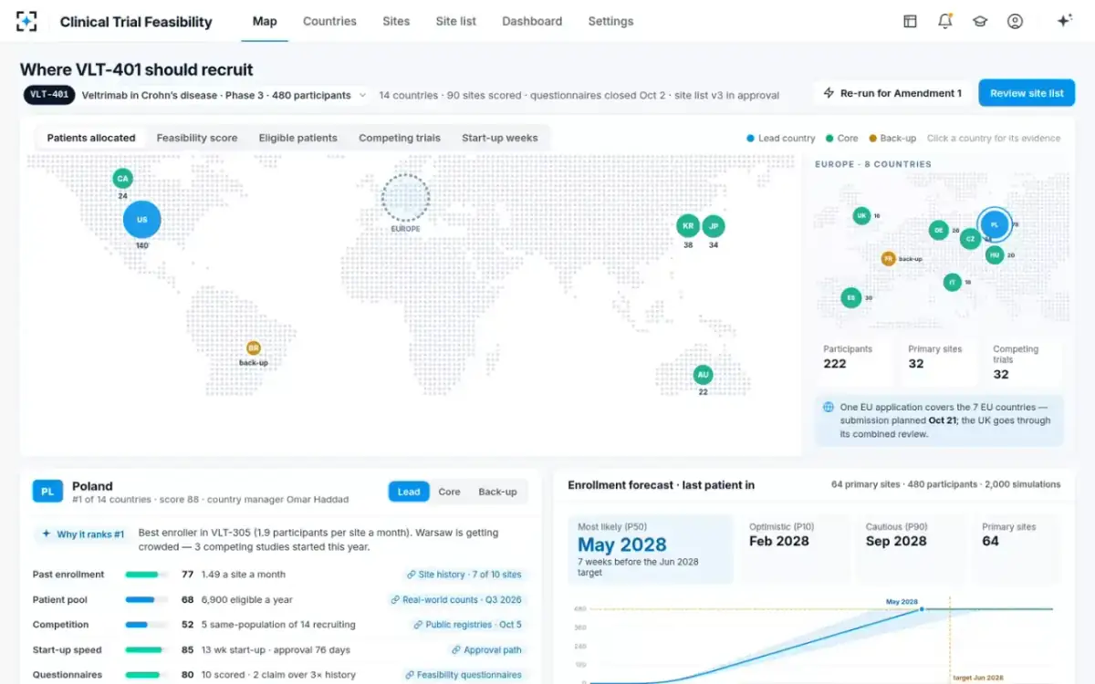Open the Public registries Oct 5 link

pyautogui.click(x=469, y=625)
